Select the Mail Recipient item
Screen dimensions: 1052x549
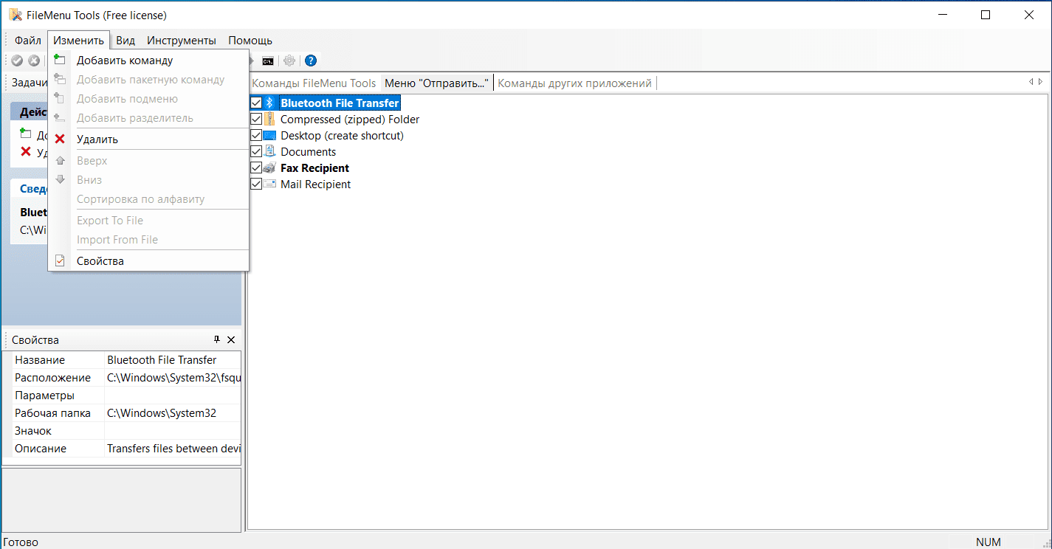click(315, 184)
